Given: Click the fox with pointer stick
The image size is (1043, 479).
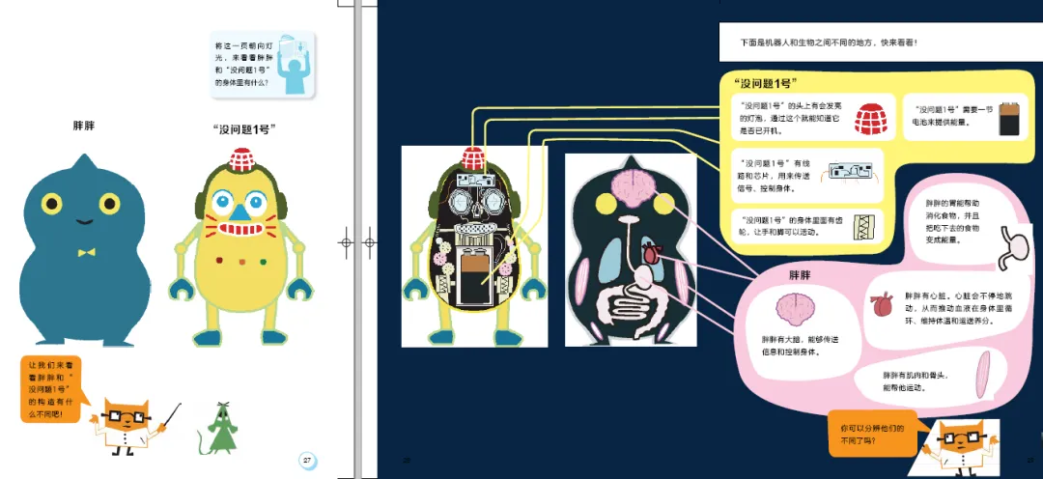Looking at the screenshot, I should tap(133, 427).
